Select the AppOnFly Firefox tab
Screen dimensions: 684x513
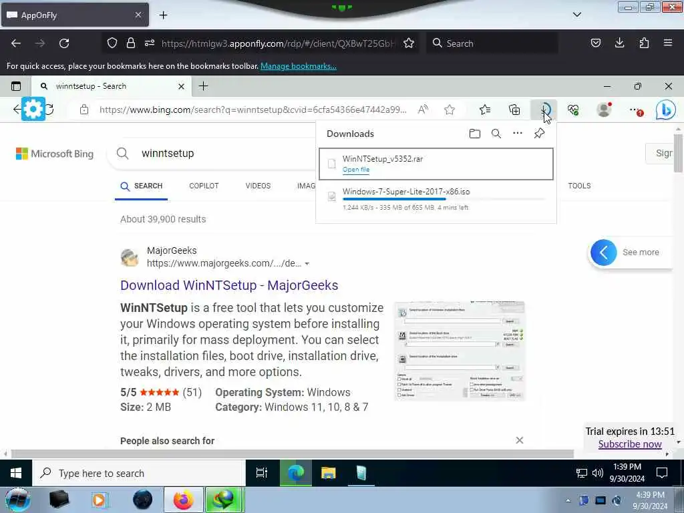pos(75,15)
